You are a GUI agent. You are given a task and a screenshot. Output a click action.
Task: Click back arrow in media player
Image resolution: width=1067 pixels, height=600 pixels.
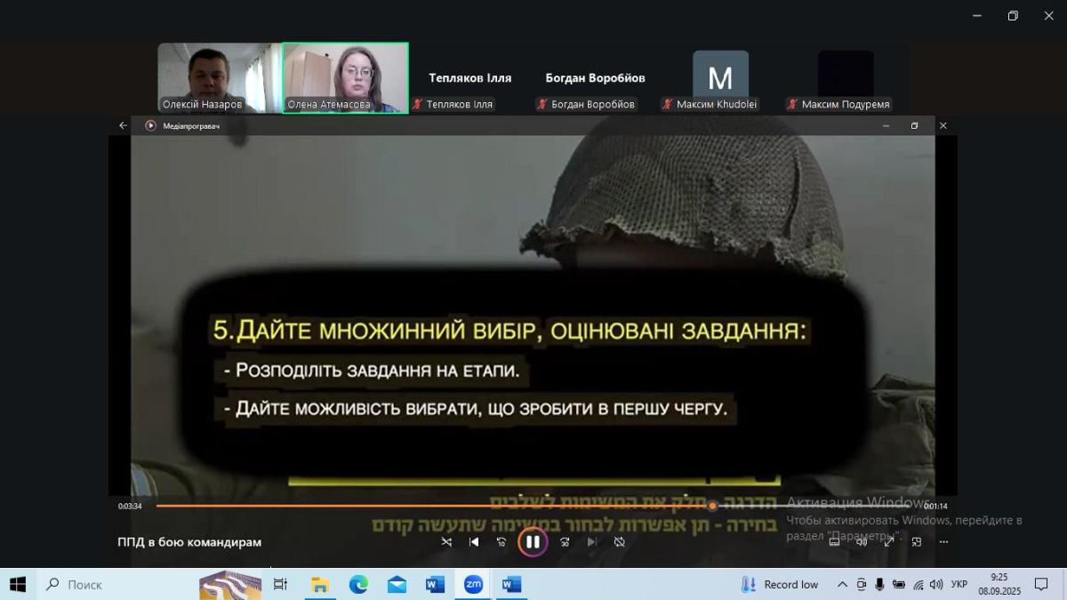point(123,125)
